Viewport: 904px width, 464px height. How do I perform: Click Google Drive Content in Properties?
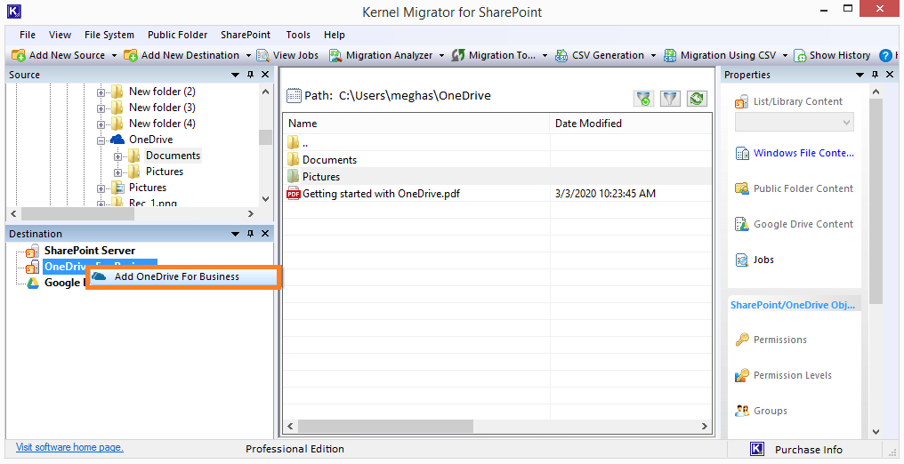coord(803,224)
